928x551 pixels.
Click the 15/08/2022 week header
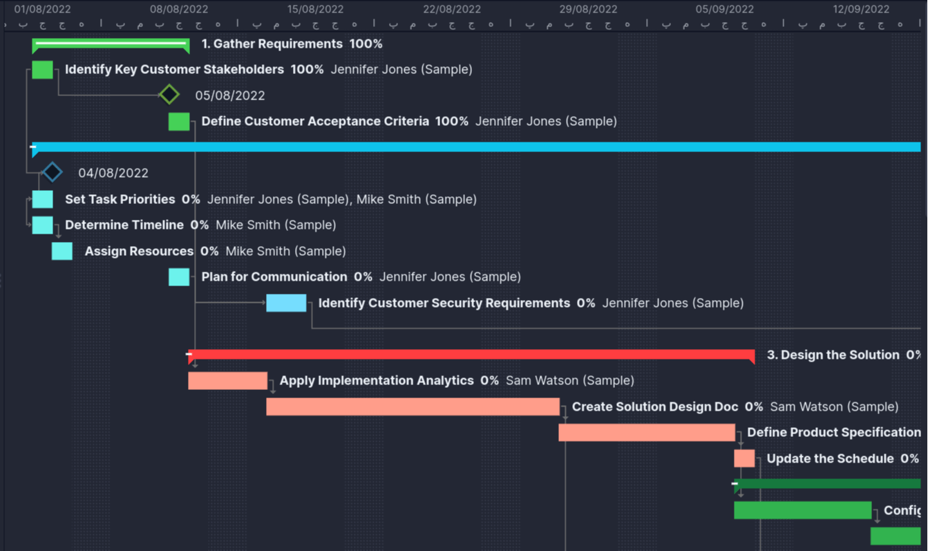pyautogui.click(x=316, y=9)
